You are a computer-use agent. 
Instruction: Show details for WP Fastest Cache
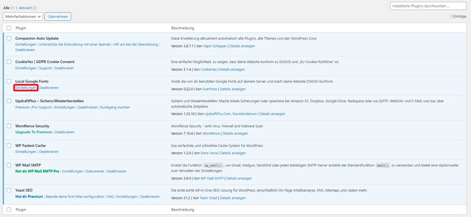[233, 153]
